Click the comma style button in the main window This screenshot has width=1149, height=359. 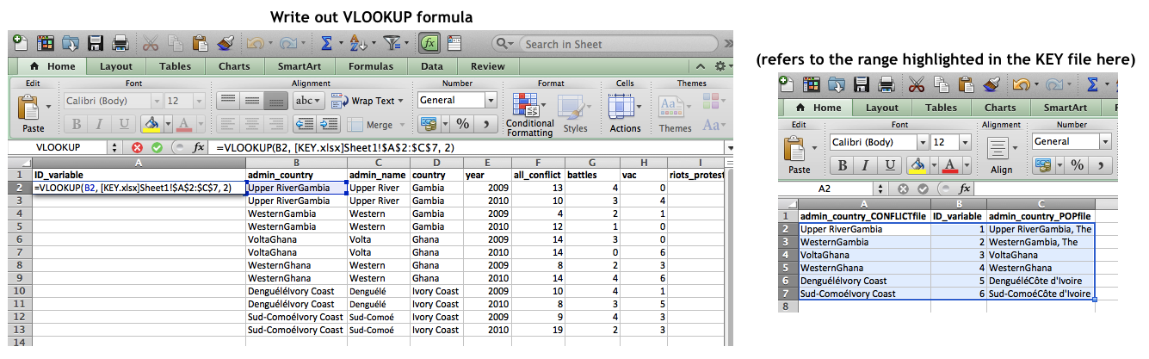[x=485, y=124]
